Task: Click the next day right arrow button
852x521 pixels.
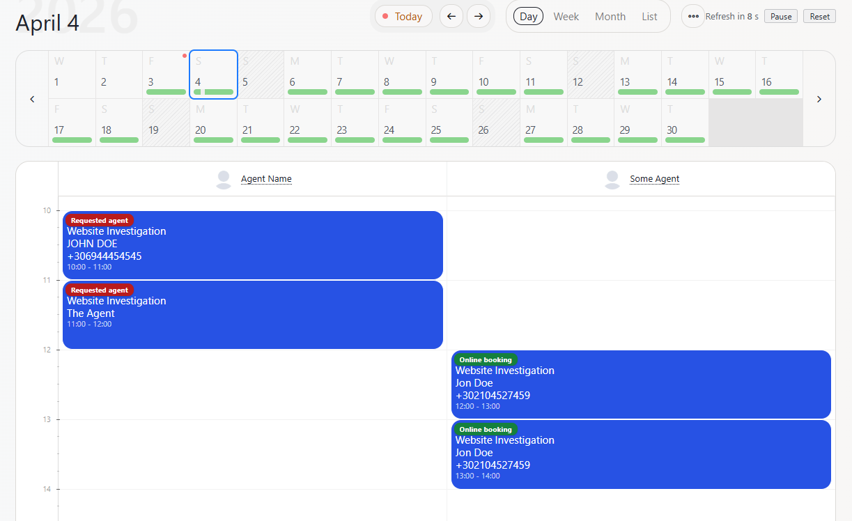Action: pyautogui.click(x=478, y=16)
